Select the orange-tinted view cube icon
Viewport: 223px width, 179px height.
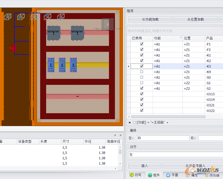[34, 17]
